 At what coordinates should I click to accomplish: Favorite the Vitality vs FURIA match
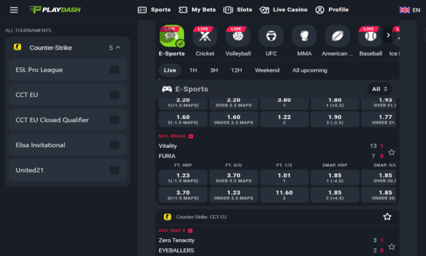391,153
